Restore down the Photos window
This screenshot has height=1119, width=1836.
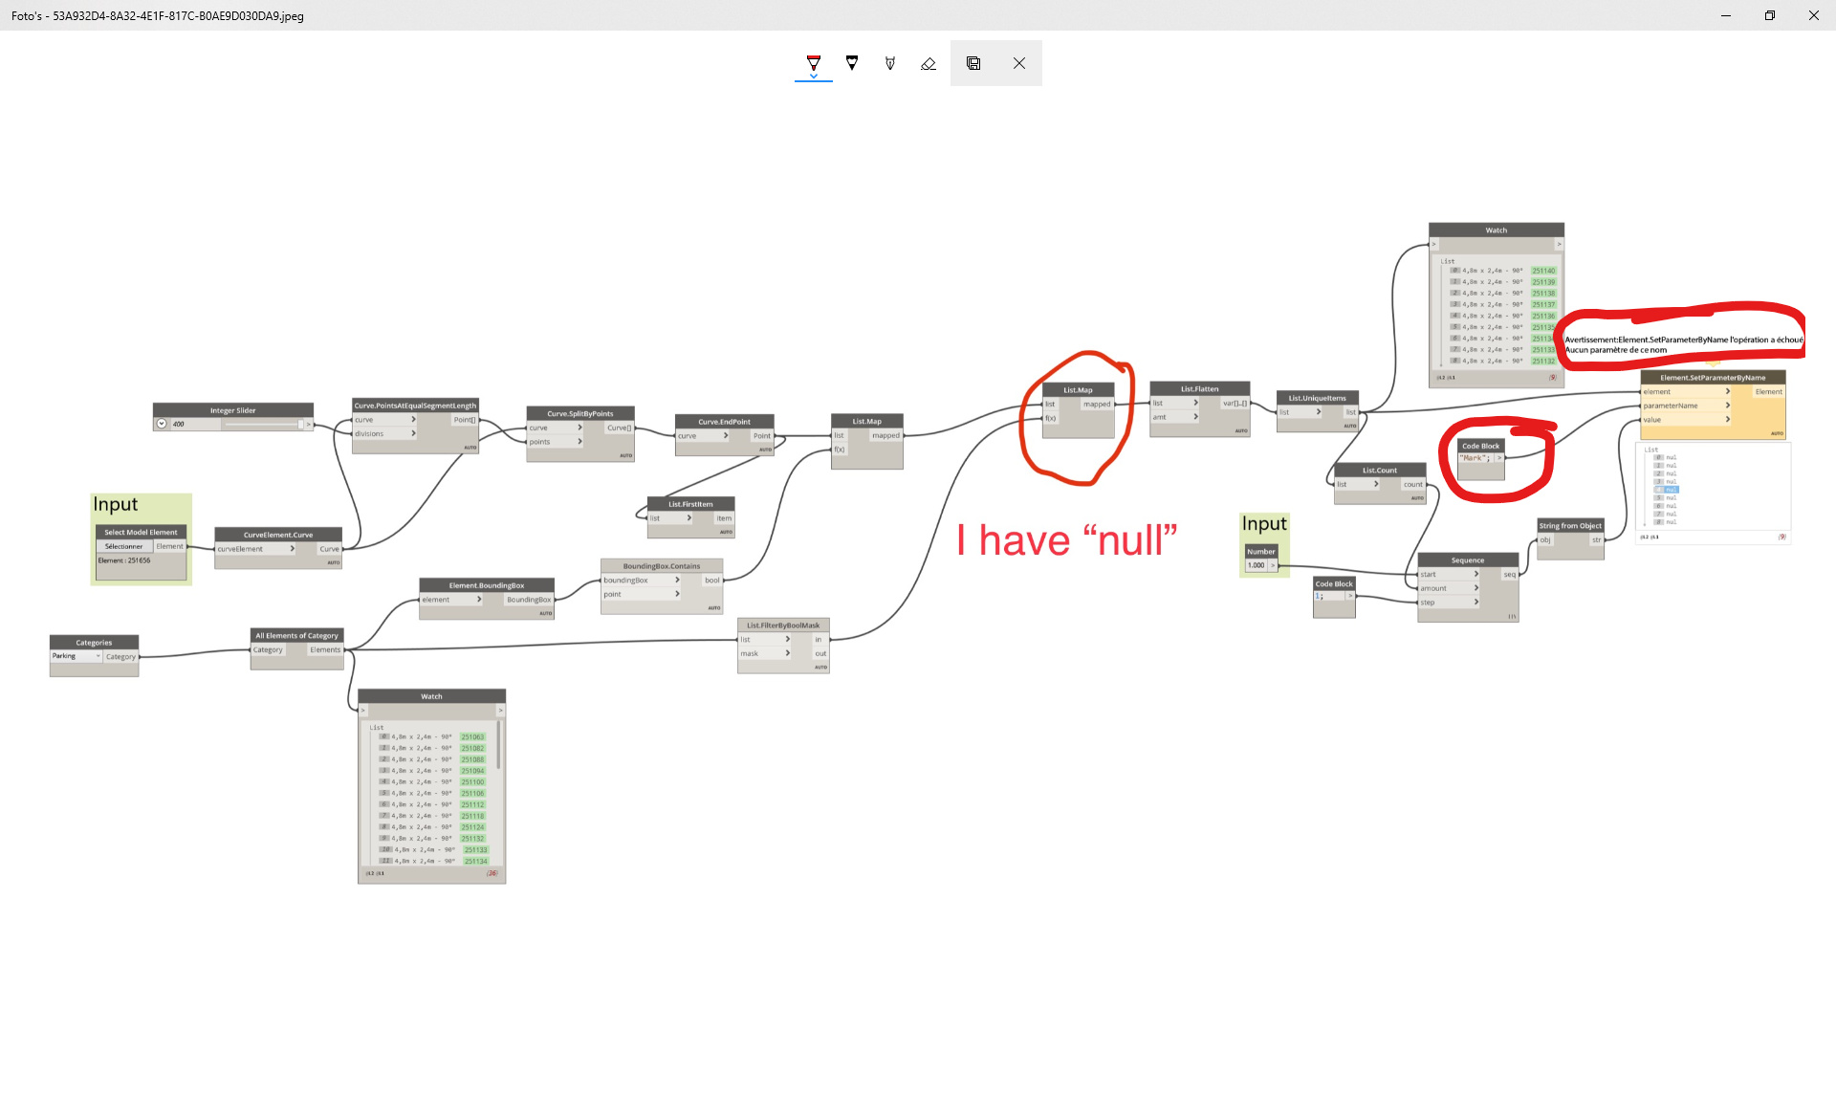pos(1770,15)
